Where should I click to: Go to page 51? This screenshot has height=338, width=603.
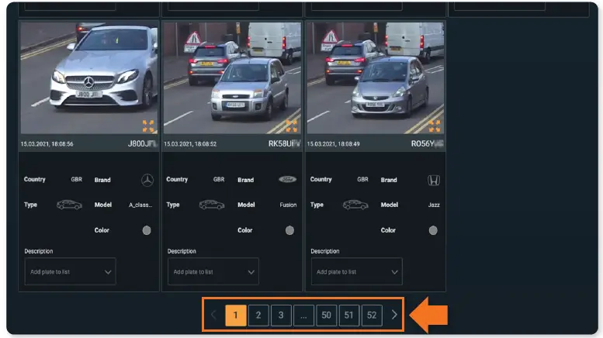click(x=348, y=316)
